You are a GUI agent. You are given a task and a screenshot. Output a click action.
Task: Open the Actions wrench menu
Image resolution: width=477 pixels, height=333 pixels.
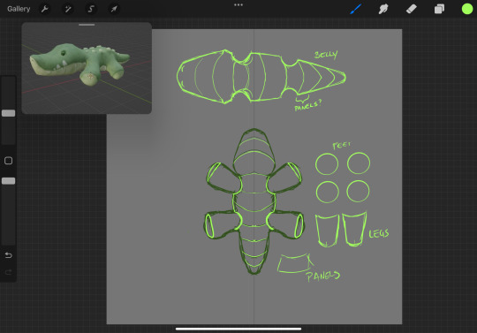[45, 9]
